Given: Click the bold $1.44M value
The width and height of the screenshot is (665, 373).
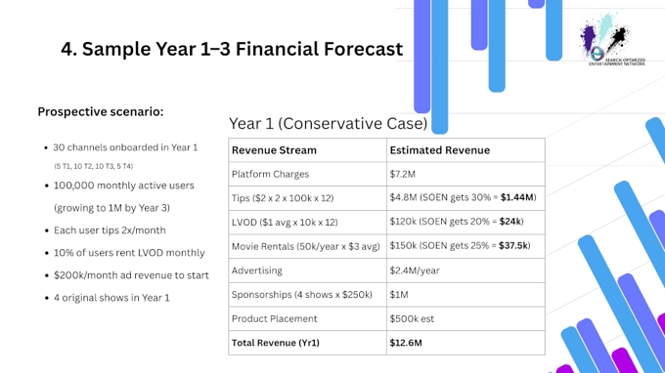Looking at the screenshot, I should pyautogui.click(x=517, y=197).
